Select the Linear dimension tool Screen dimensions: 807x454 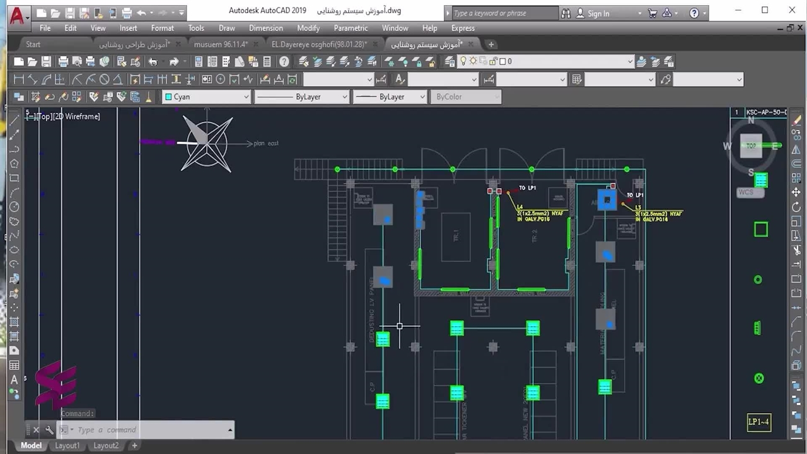pyautogui.click(x=18, y=79)
